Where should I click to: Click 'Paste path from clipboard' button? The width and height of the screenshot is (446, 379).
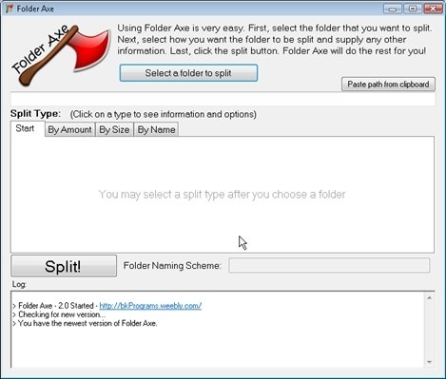point(388,85)
